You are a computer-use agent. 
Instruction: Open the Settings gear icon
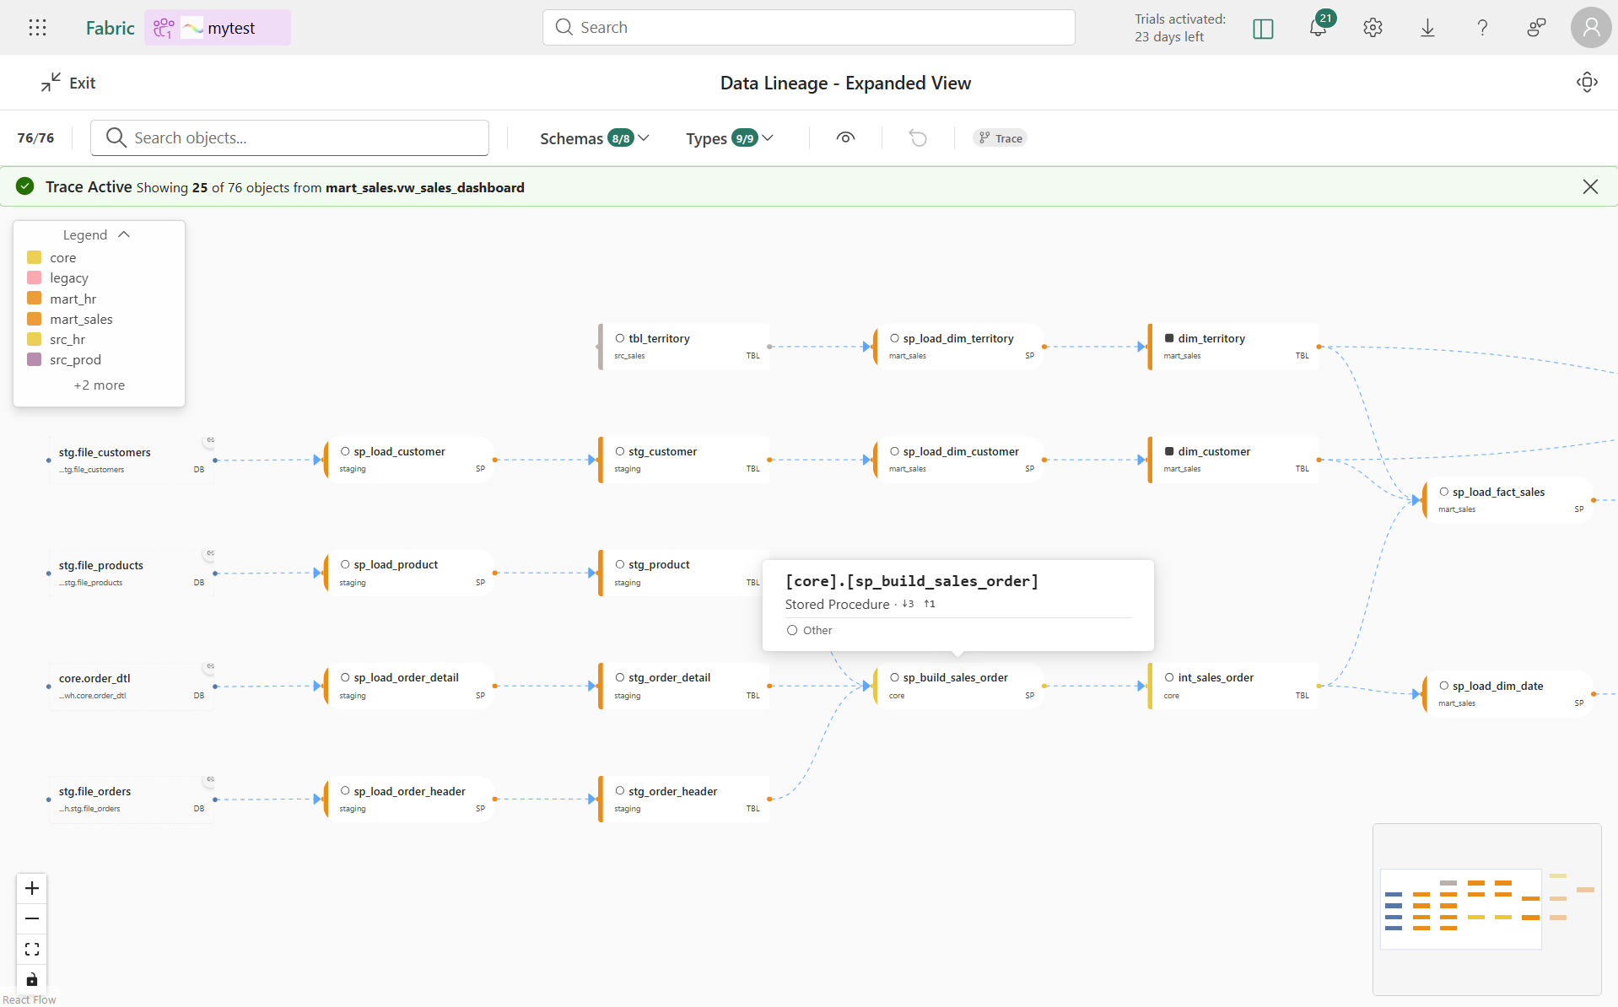pyautogui.click(x=1373, y=27)
